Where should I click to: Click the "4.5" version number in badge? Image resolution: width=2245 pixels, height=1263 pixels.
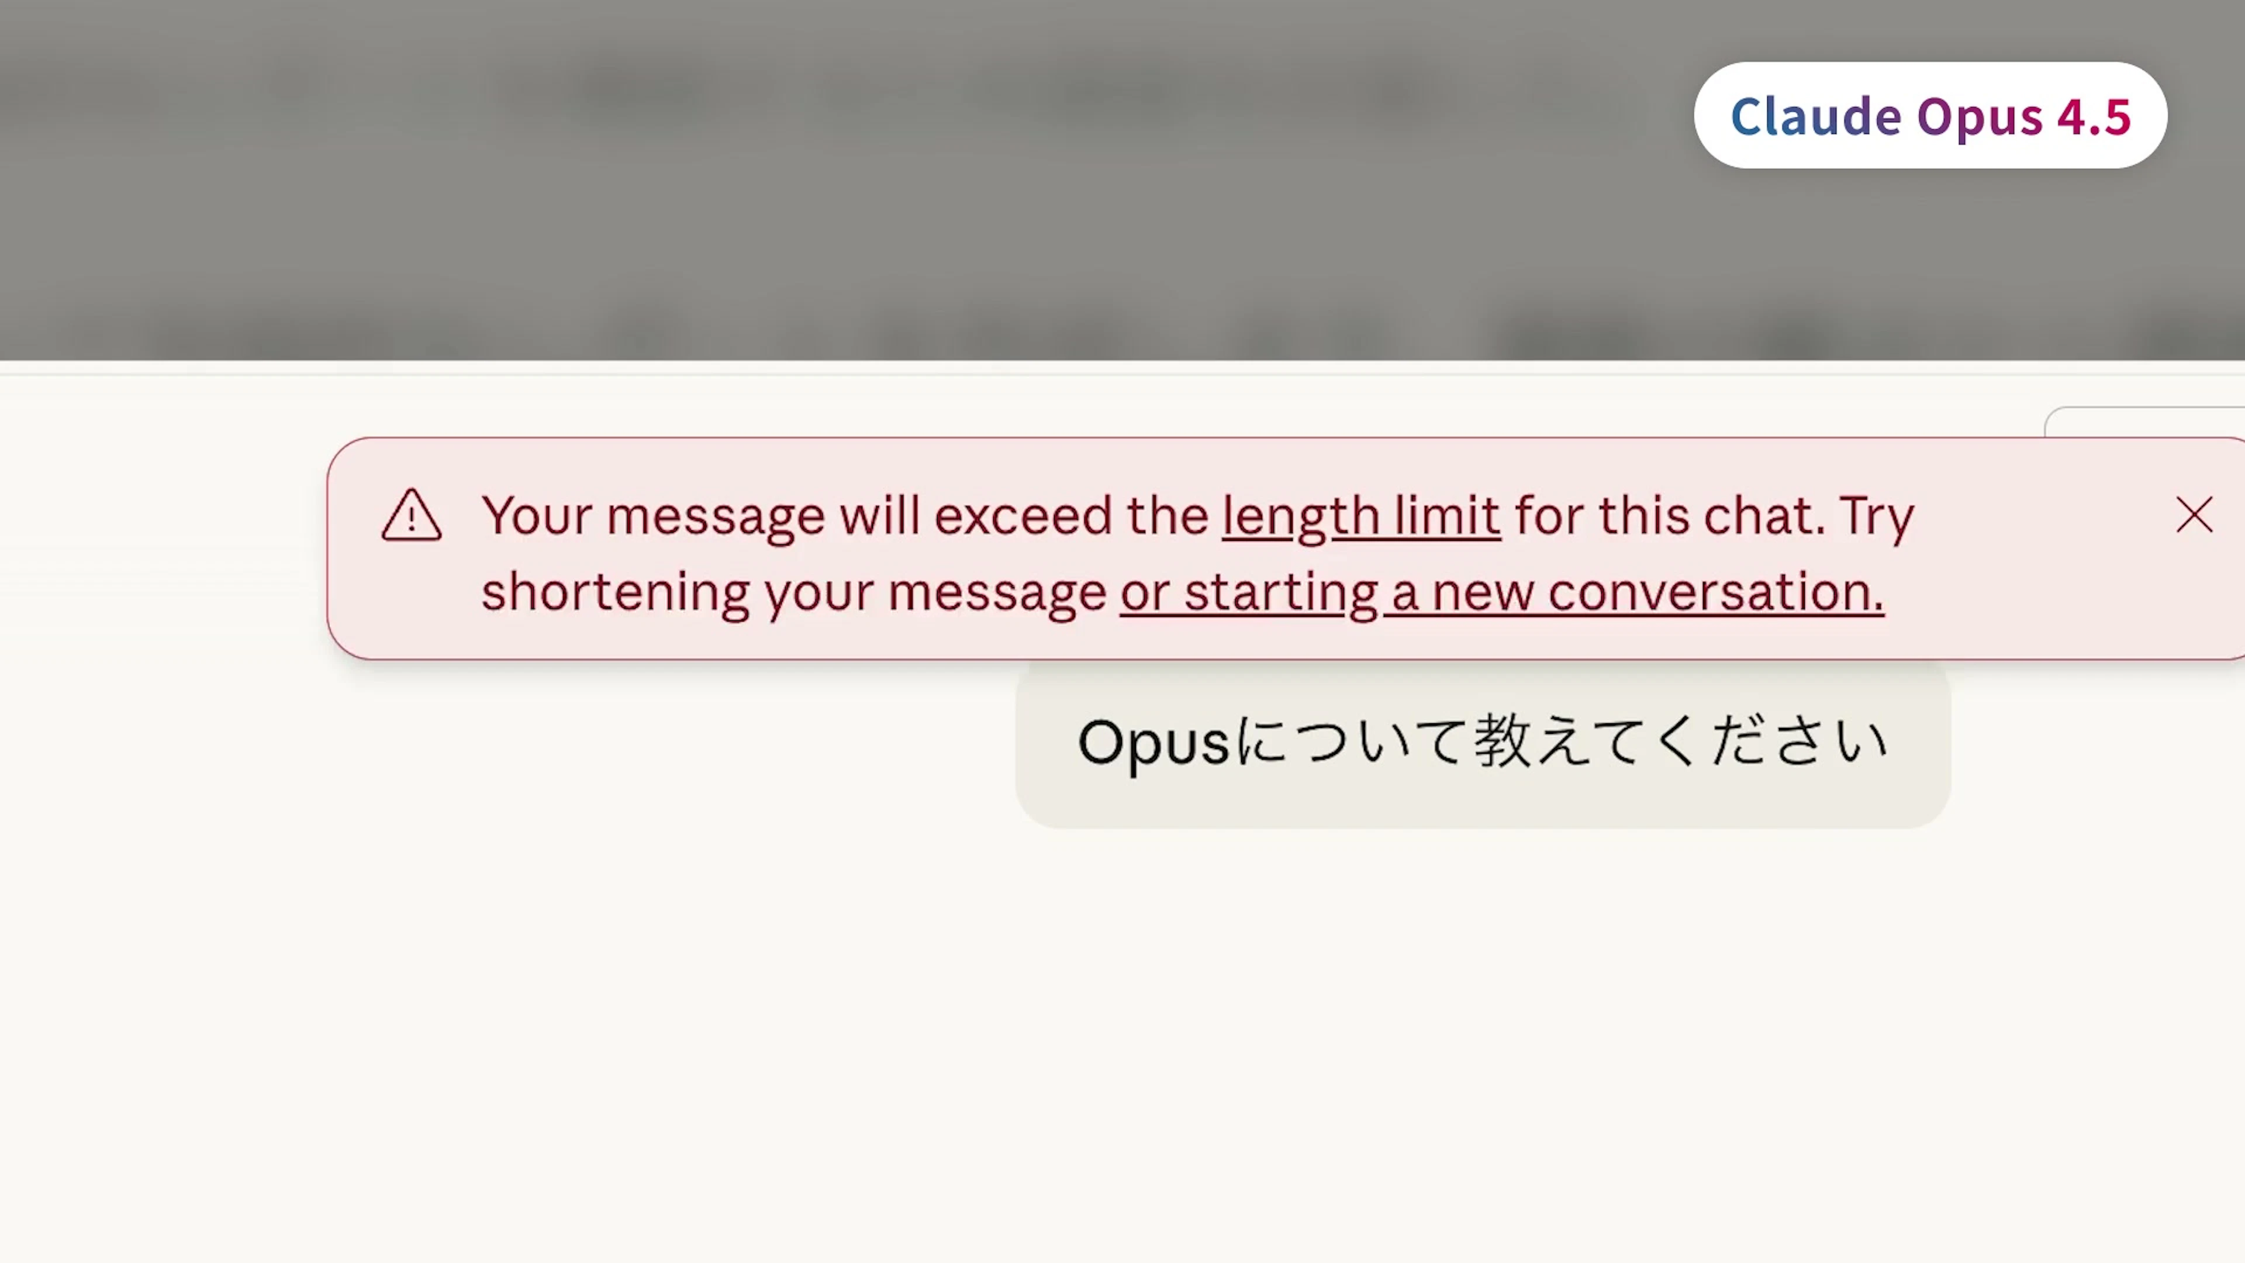click(2094, 116)
